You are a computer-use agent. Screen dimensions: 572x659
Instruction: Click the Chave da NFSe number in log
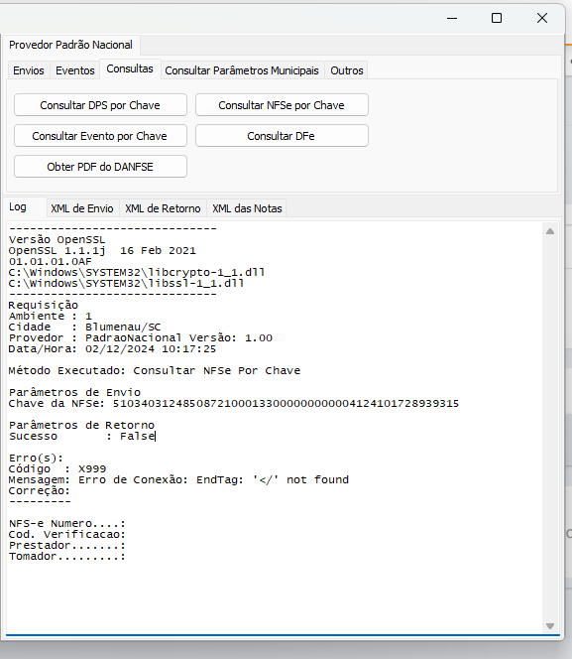click(x=286, y=404)
